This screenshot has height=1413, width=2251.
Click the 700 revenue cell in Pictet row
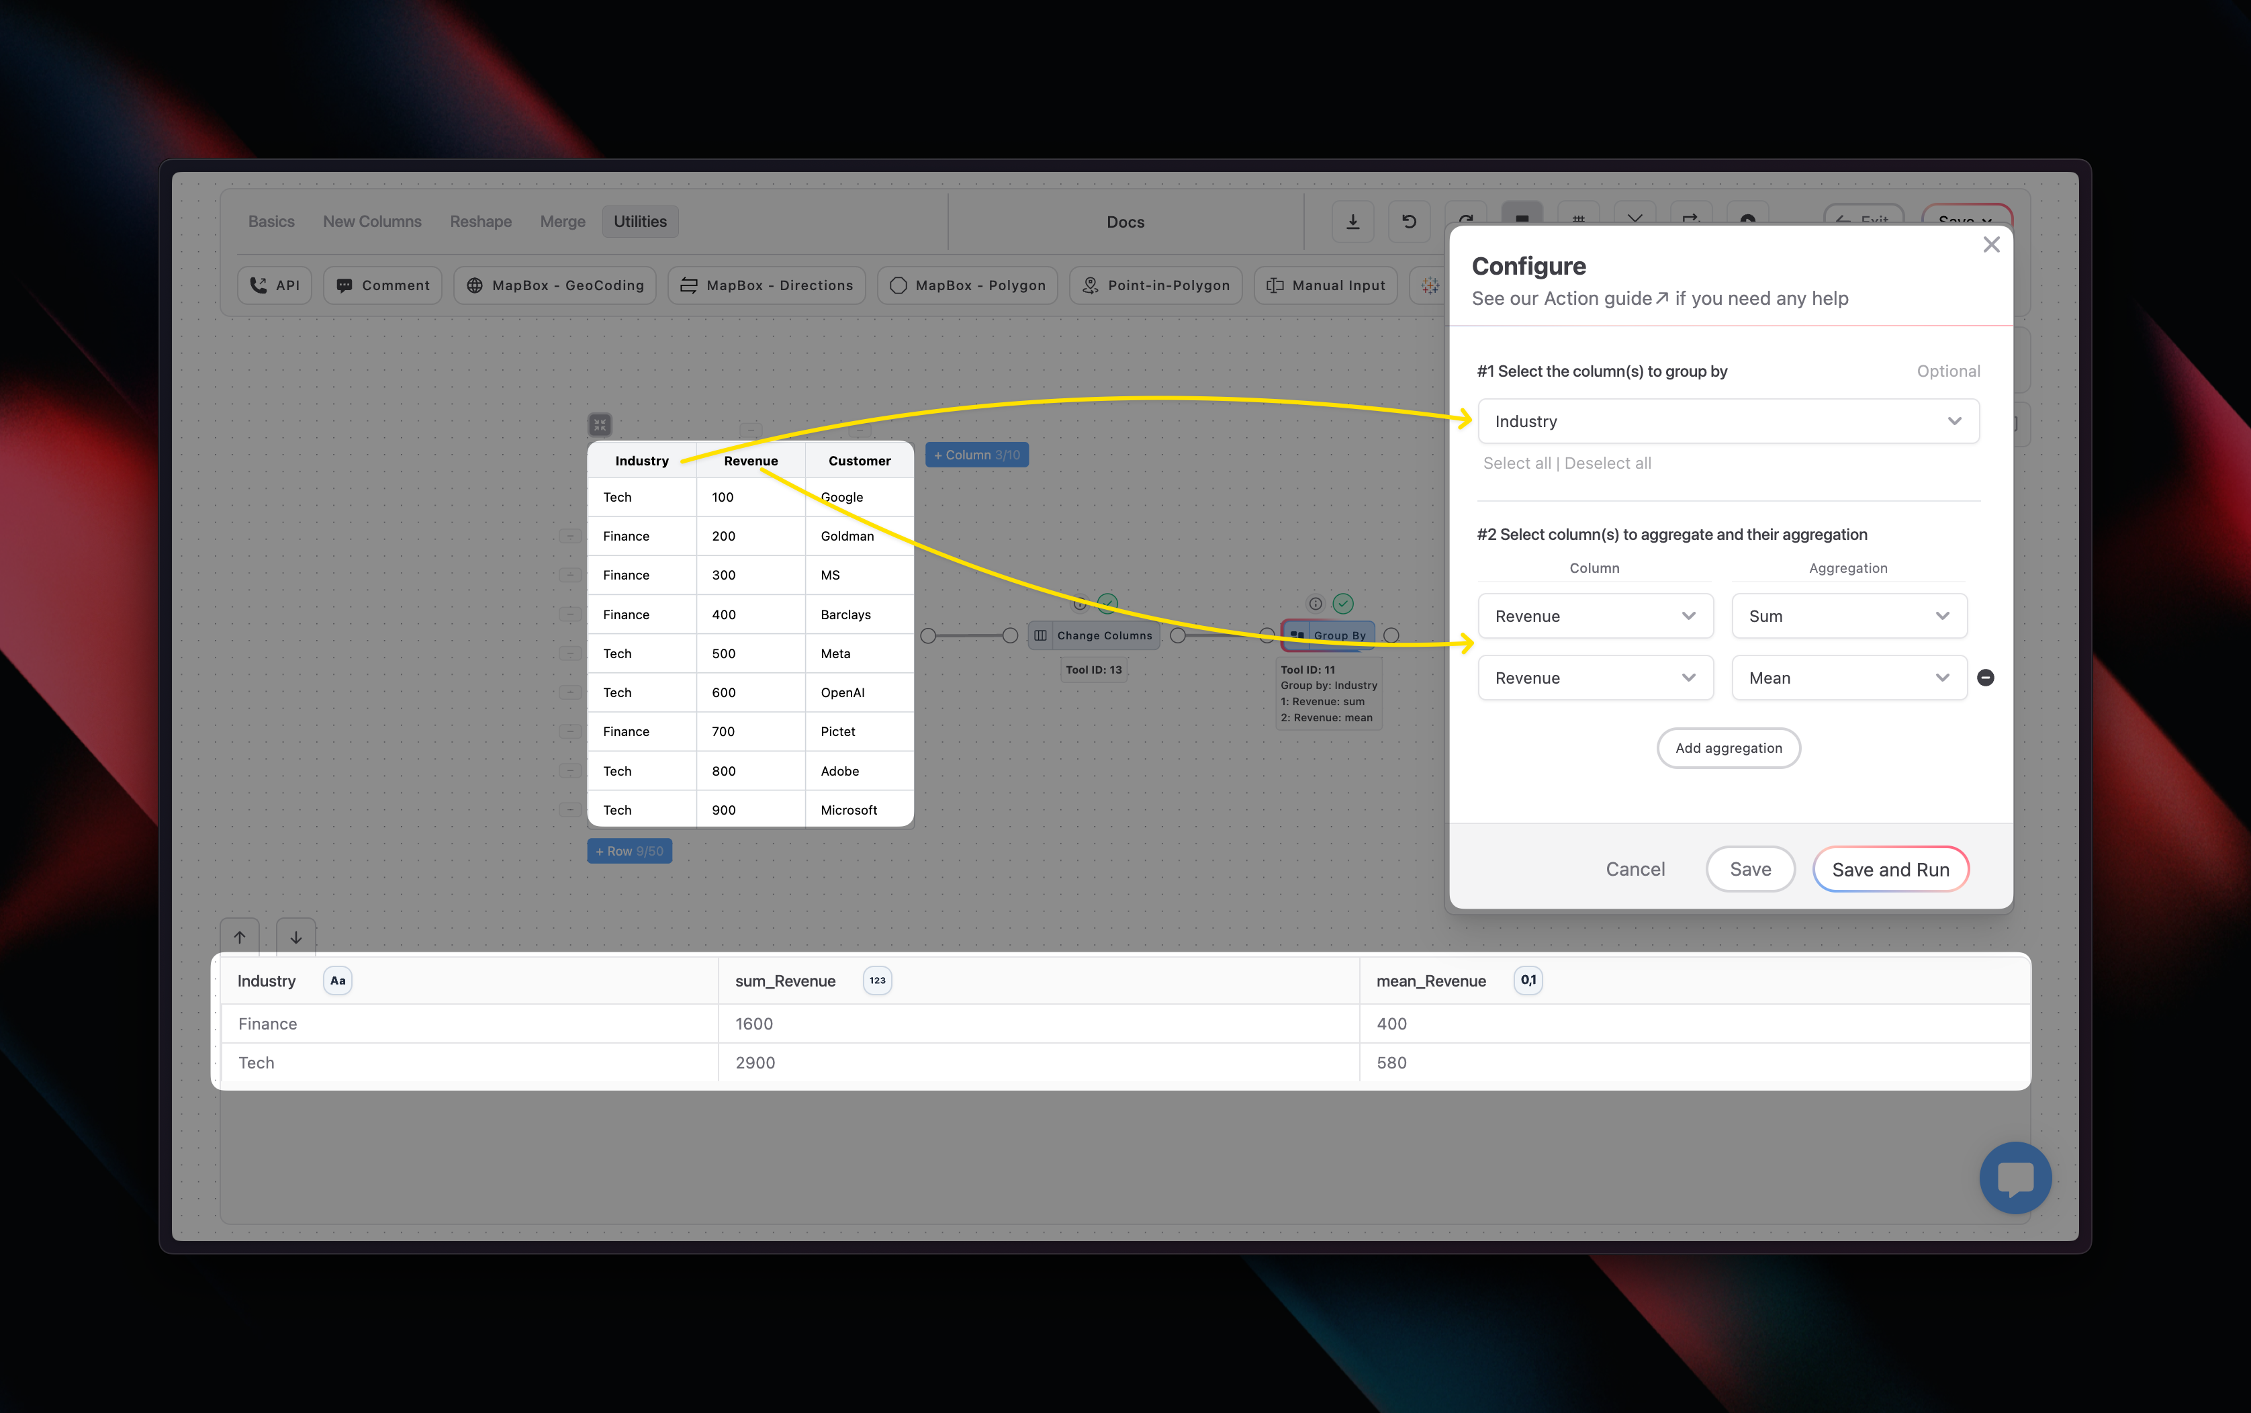pos(750,732)
